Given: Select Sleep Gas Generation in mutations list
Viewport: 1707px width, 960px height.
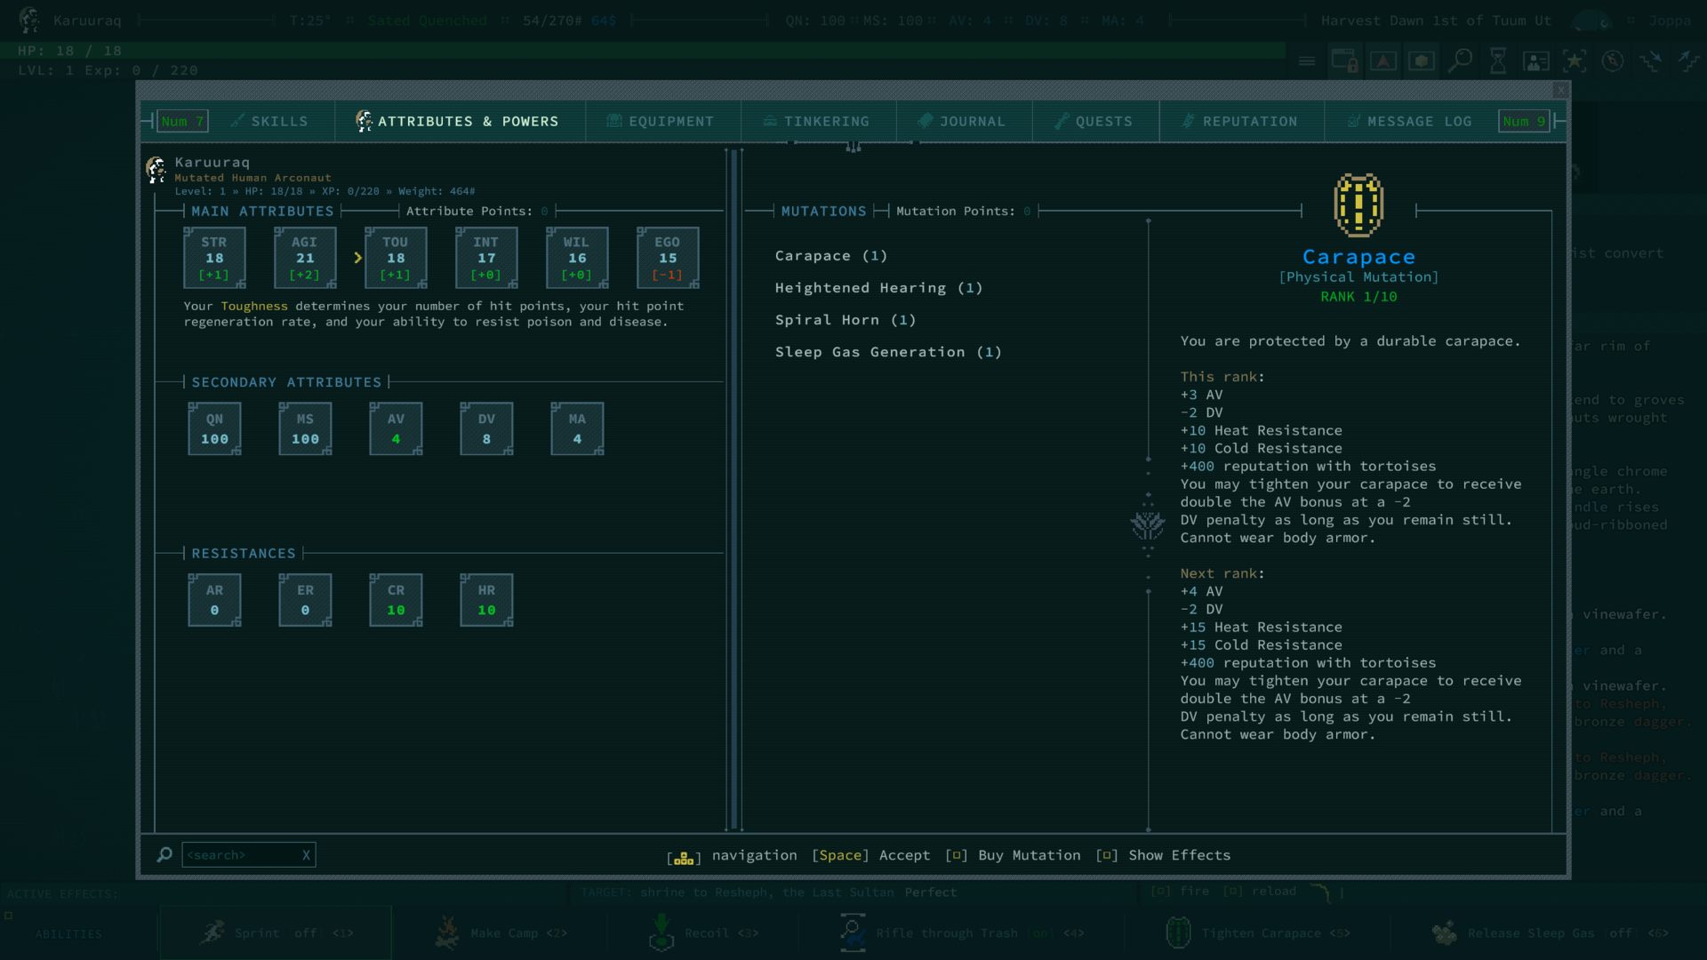Looking at the screenshot, I should point(887,352).
